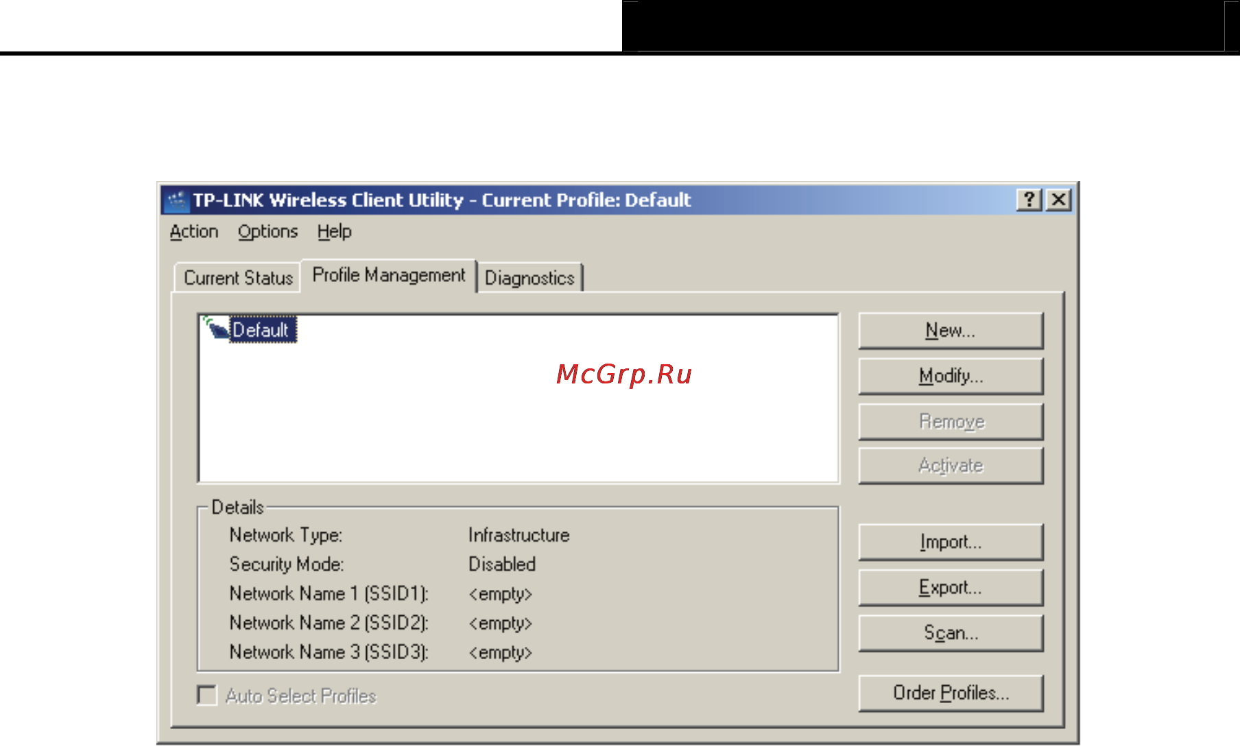Click the greyed Activate button
The image size is (1240, 747).
951,466
